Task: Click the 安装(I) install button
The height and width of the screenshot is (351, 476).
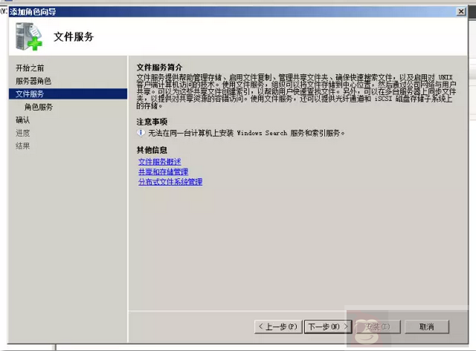Action: coord(377,327)
